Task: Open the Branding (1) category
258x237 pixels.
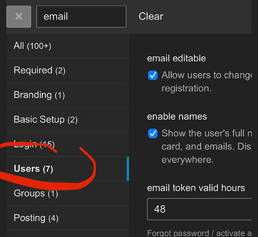Action: click(68, 95)
